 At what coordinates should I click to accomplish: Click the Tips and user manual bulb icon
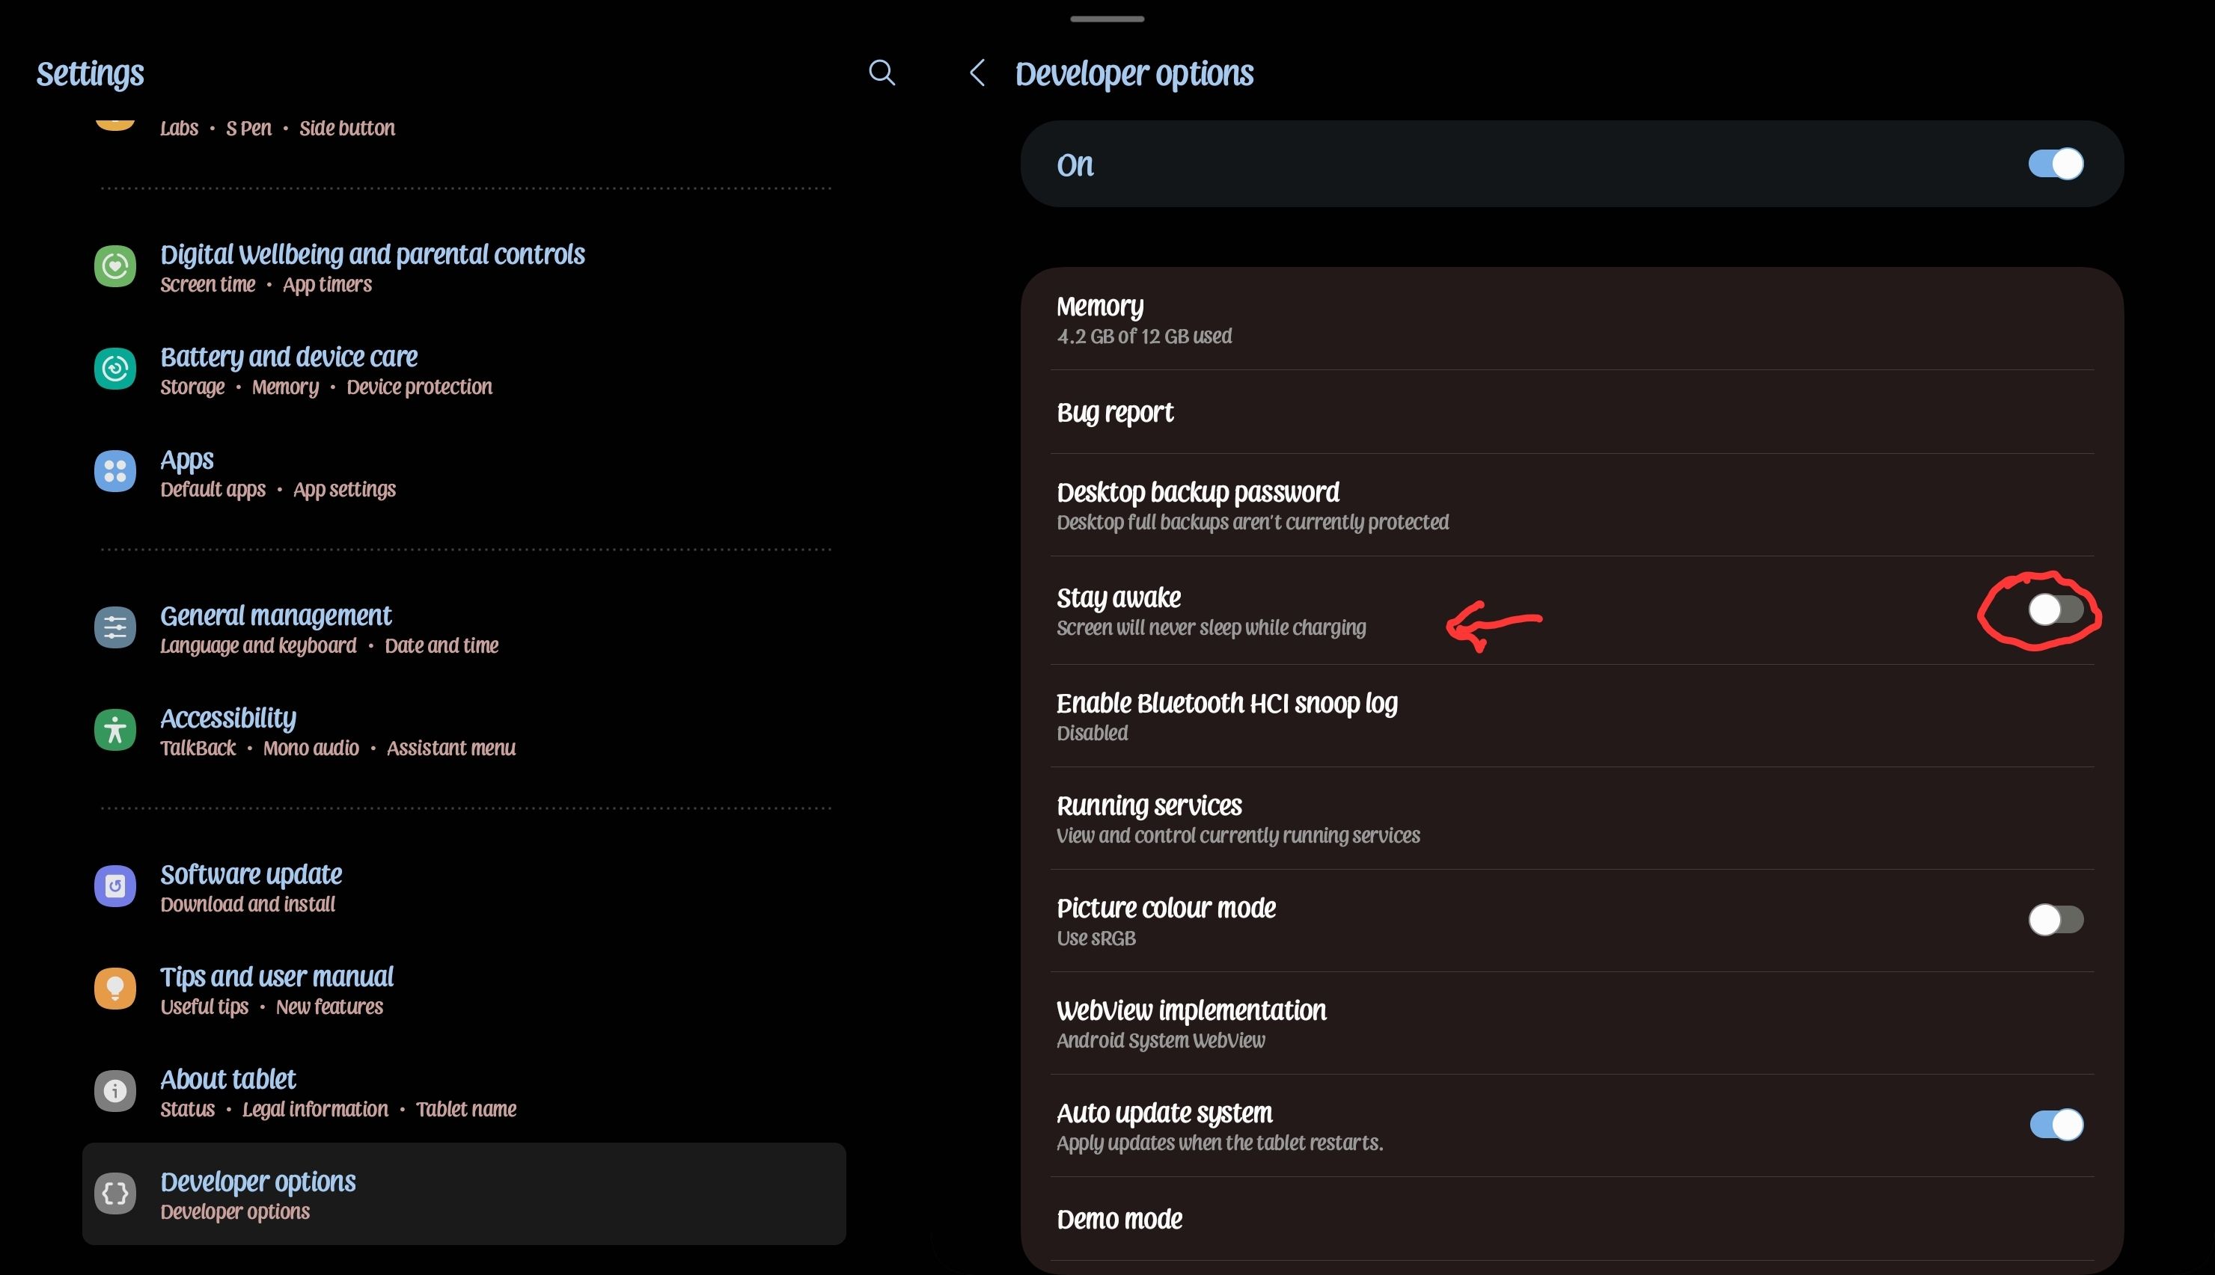(114, 988)
